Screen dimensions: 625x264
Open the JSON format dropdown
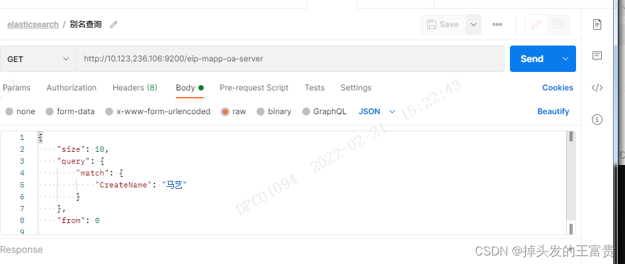coord(377,112)
